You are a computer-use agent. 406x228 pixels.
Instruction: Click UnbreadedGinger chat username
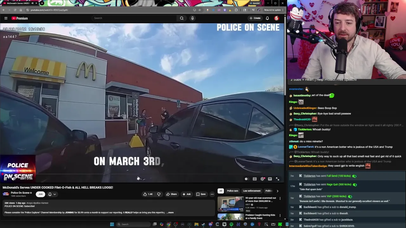tap(305, 108)
